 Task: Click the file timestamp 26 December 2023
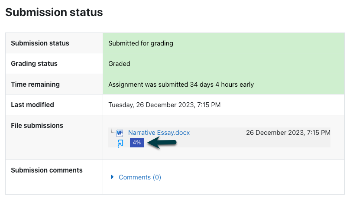tap(288, 133)
